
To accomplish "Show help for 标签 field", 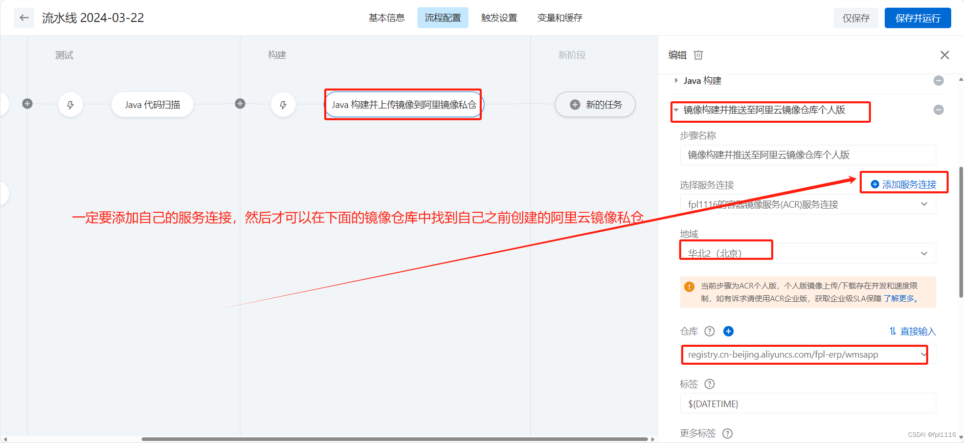I will click(x=709, y=384).
